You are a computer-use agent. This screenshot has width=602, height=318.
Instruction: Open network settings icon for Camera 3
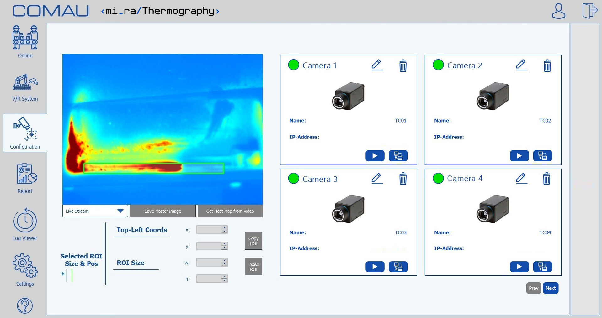click(398, 267)
